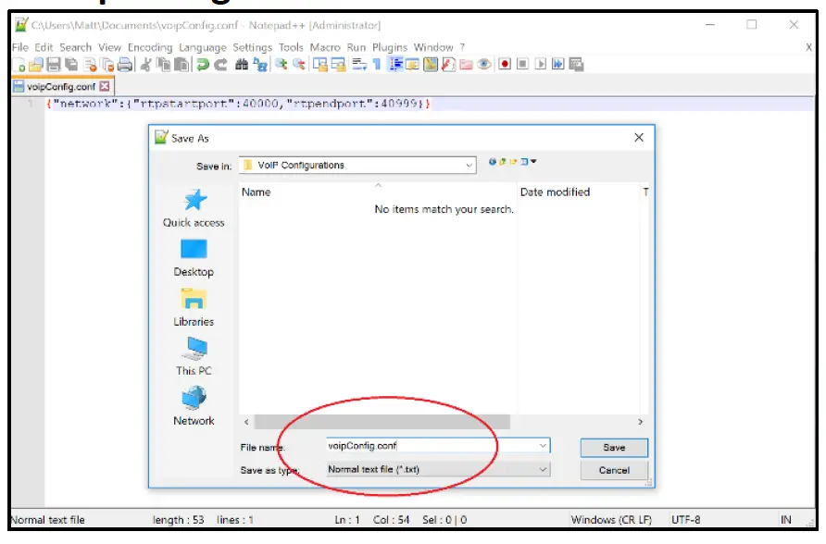
Task: Open the Edit menu
Action: pyautogui.click(x=44, y=47)
